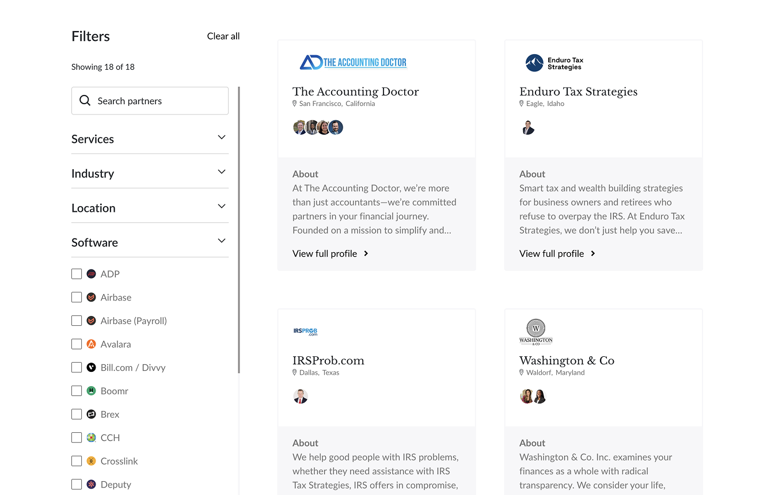Click Clear all filters
The width and height of the screenshot is (775, 495).
coord(223,36)
